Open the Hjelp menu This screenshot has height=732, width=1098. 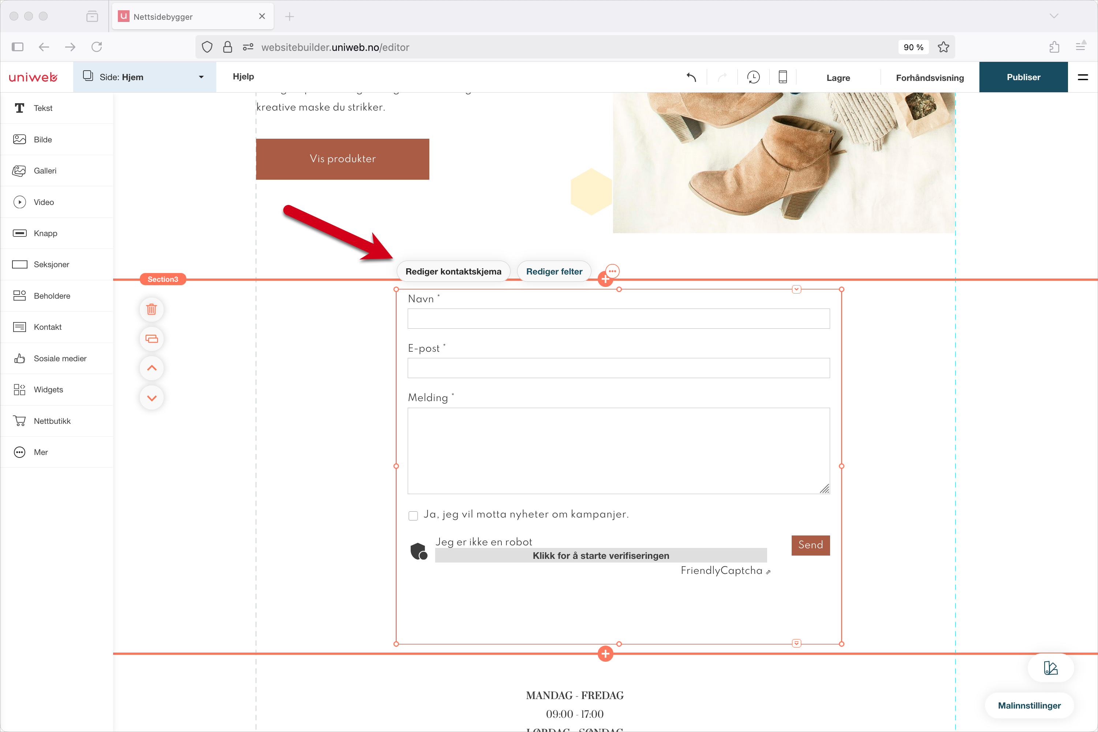pyautogui.click(x=243, y=76)
